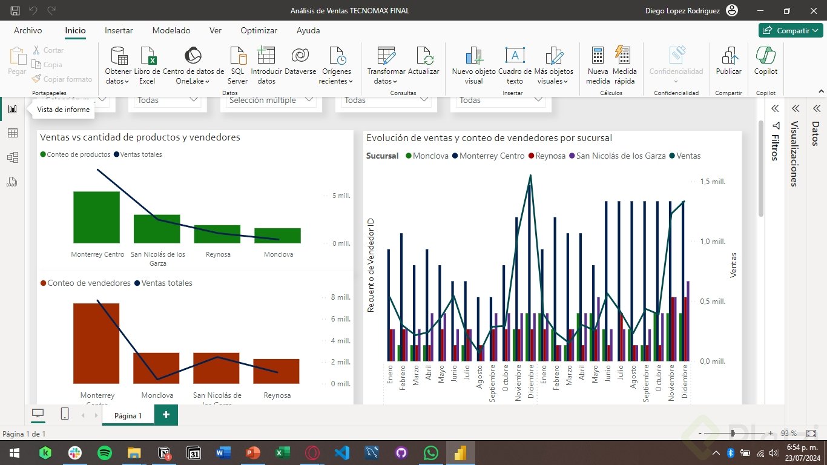827x465 pixels.
Task: Insert a Nuevo objeto visual
Action: (473, 56)
